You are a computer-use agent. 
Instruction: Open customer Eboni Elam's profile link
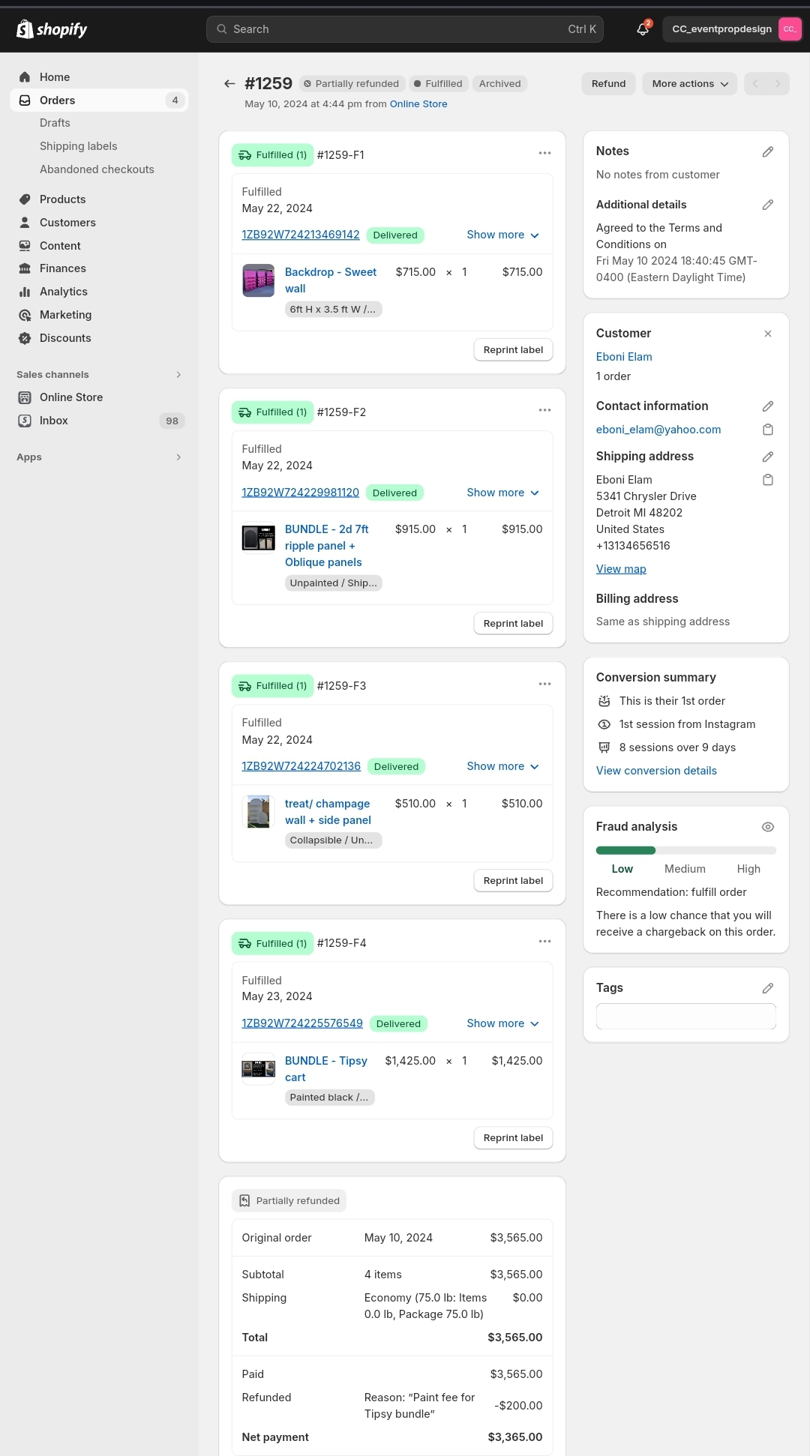624,357
